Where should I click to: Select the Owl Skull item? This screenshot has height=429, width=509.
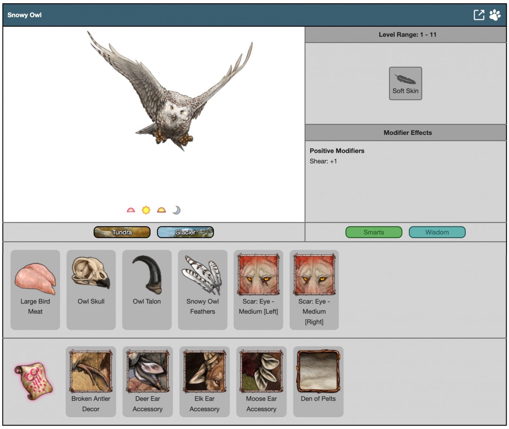[x=91, y=273]
